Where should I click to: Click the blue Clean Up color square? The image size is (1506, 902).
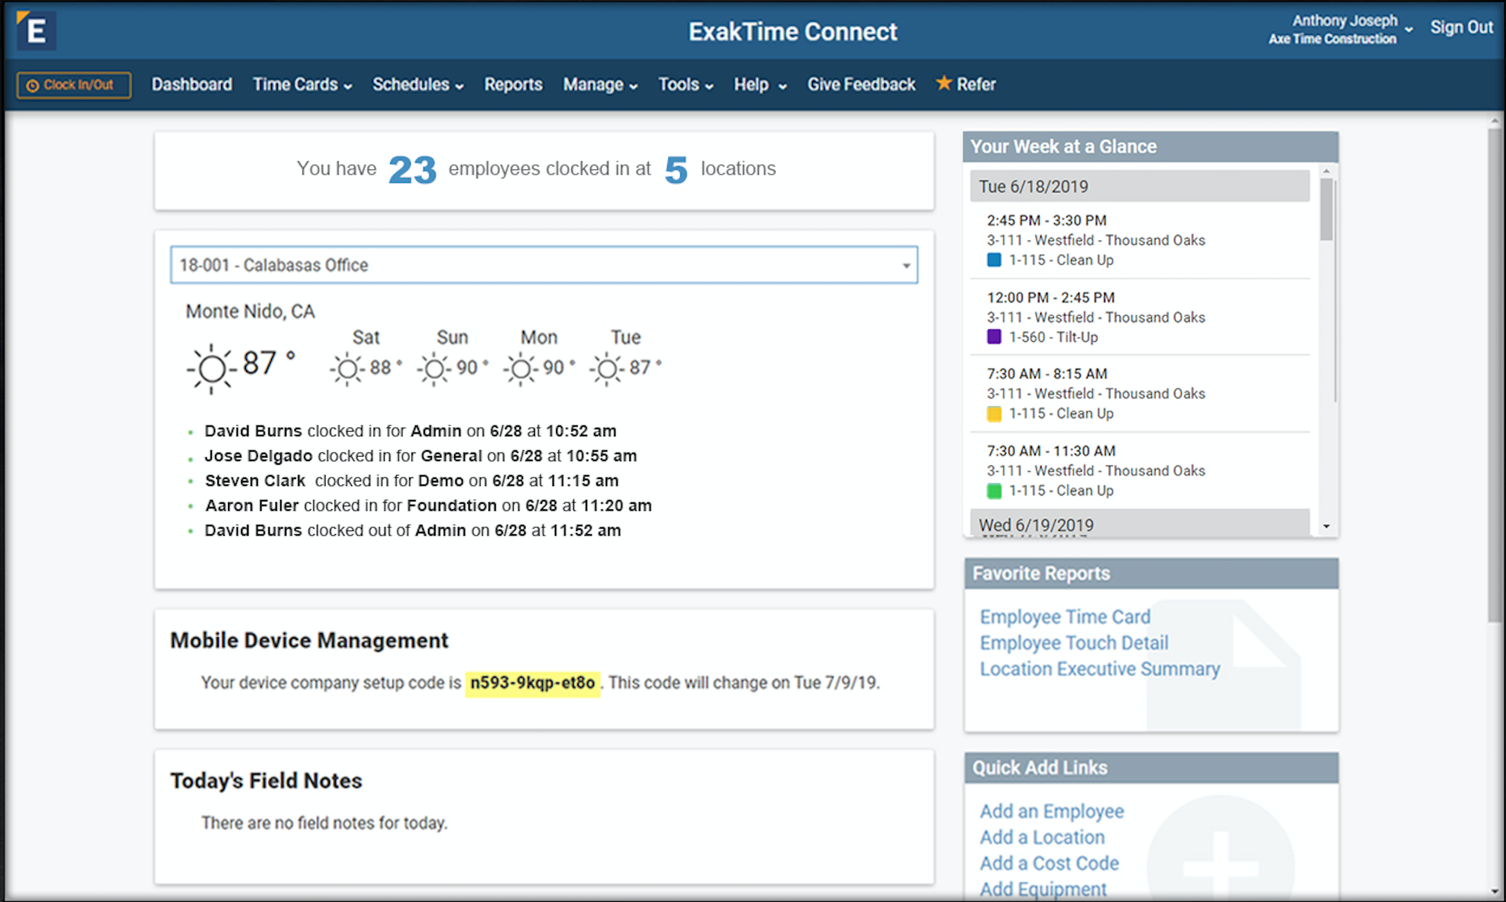click(x=994, y=260)
